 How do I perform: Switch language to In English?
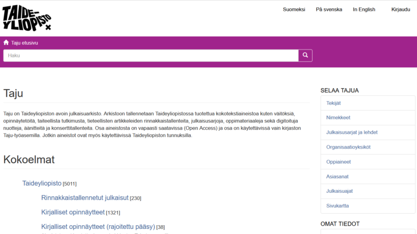(364, 9)
